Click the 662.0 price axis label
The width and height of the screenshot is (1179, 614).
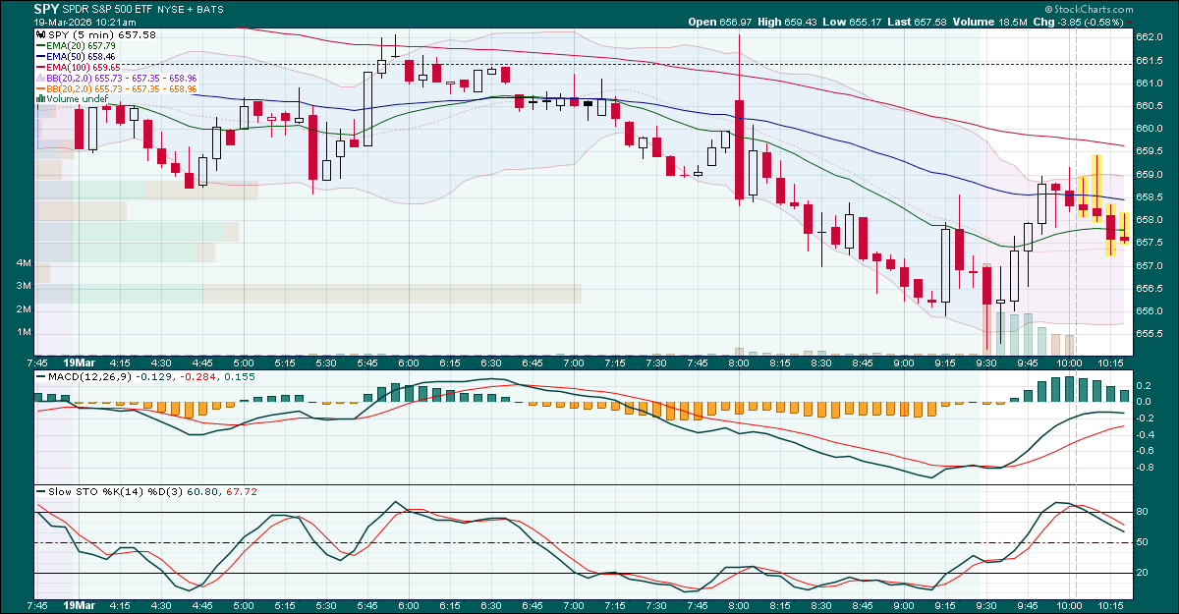coord(1151,37)
